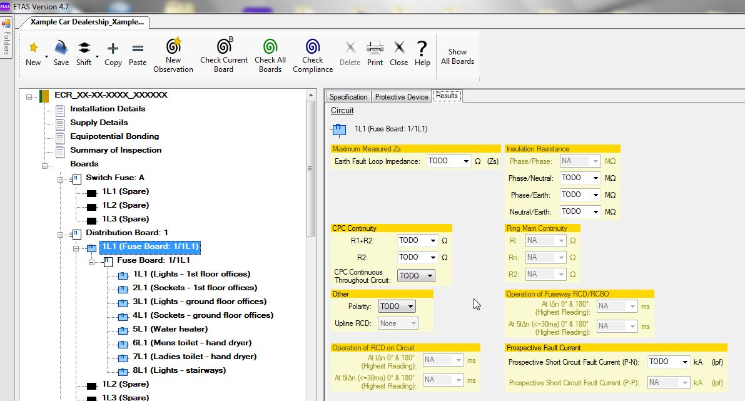Collapse the Switch Fuse: A node

[60, 180]
